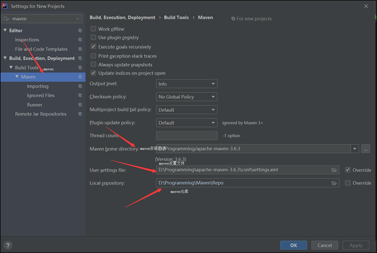Collapse the Build Tools node
Viewport: 377px width, 253px height.
point(11,67)
